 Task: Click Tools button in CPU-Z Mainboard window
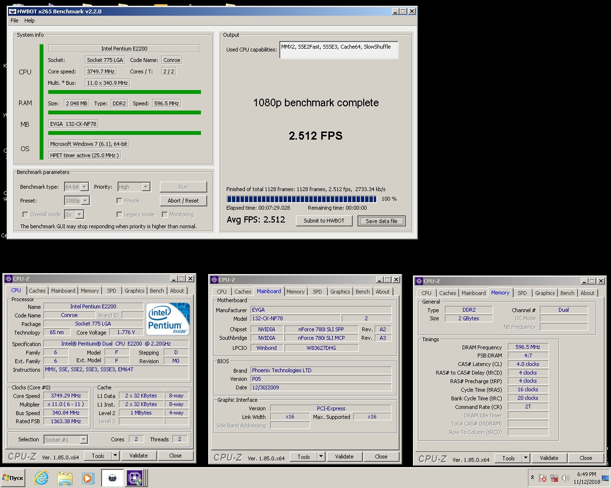pyautogui.click(x=304, y=457)
